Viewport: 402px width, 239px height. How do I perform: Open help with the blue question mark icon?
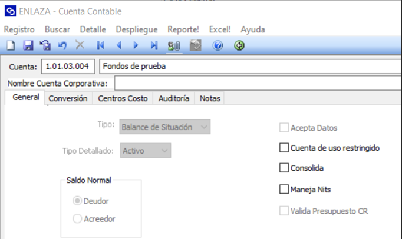coord(218,45)
